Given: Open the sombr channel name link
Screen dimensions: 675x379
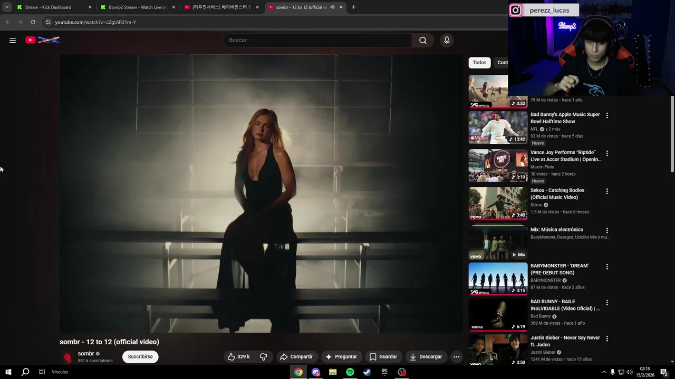Looking at the screenshot, I should (x=86, y=354).
